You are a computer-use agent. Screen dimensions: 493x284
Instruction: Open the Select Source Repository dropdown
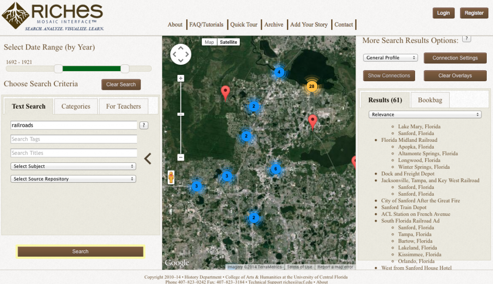tap(73, 179)
